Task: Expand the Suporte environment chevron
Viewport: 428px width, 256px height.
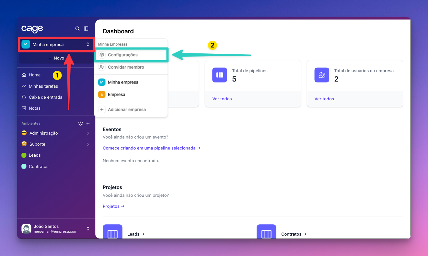Action: 88,144
